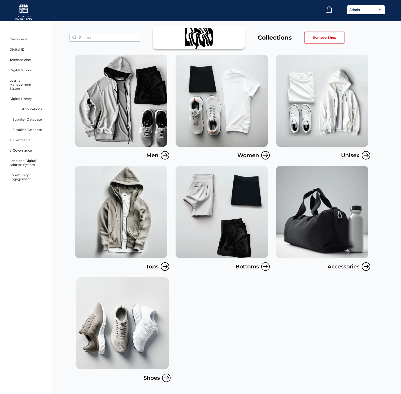Click the Remove Shop button

pyautogui.click(x=324, y=38)
